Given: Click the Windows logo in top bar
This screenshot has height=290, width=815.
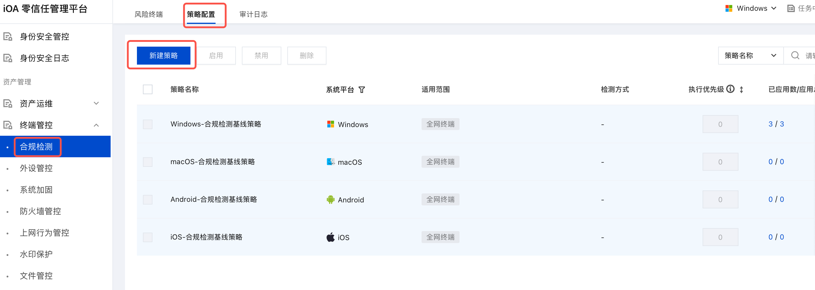Looking at the screenshot, I should [729, 9].
